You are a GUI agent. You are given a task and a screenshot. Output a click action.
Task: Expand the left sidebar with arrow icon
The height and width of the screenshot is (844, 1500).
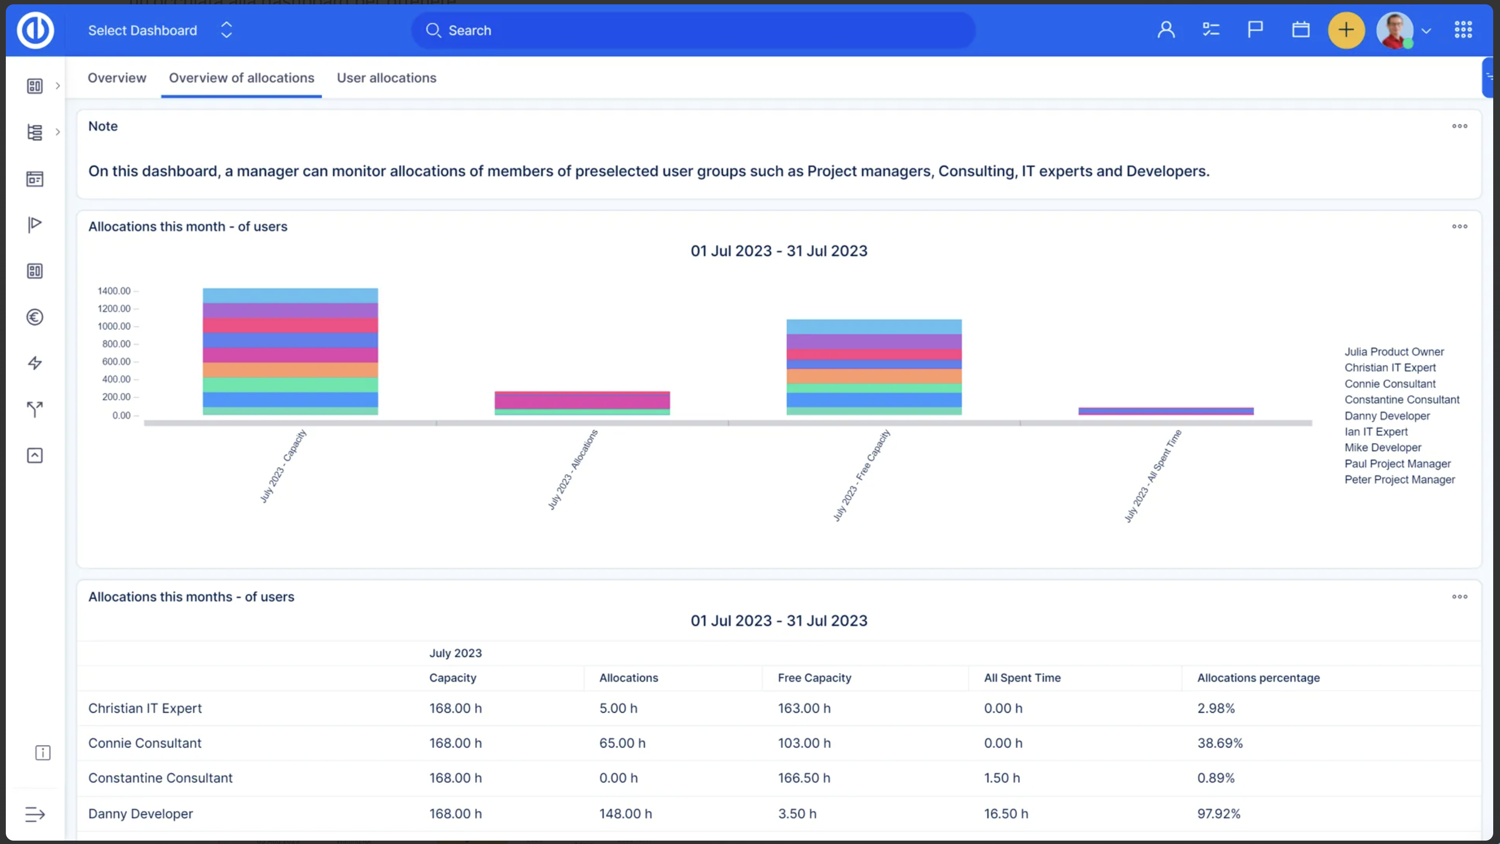click(x=35, y=814)
